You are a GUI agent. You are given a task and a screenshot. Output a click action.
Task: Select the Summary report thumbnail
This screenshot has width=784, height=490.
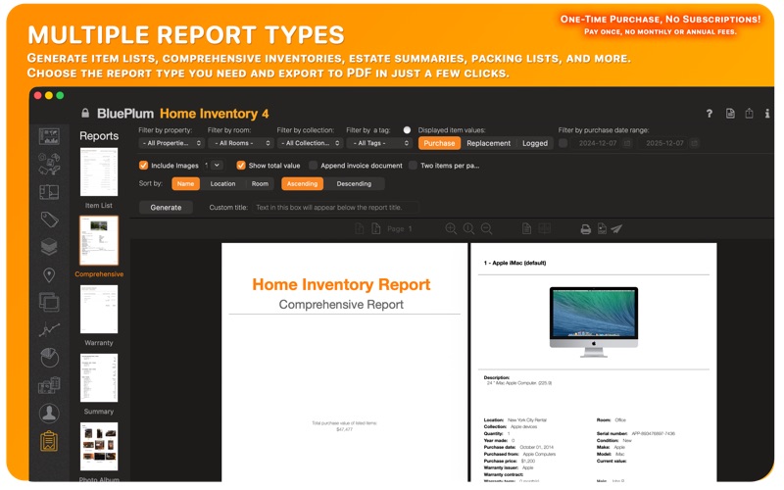click(x=99, y=377)
